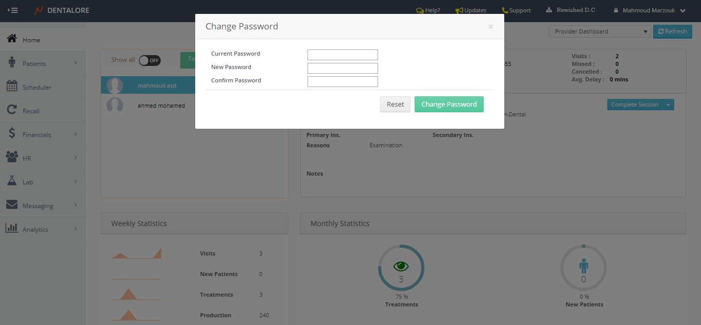Viewport: 701px width, 325px height.
Task: Open the HR sidebar menu item
Action: (41, 158)
